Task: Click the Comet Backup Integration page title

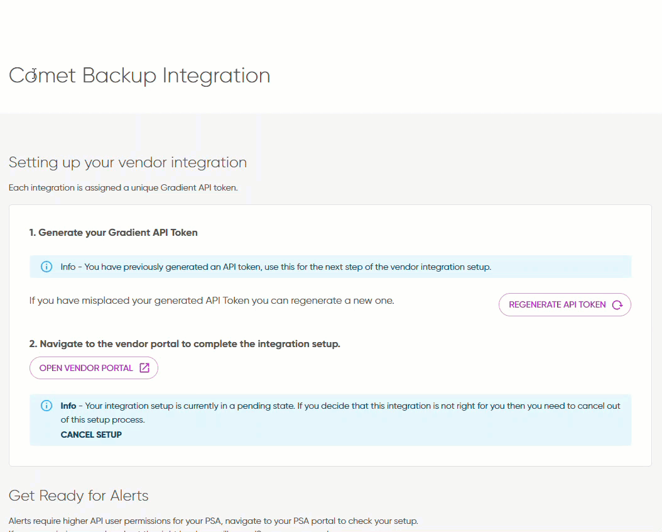Action: click(139, 75)
